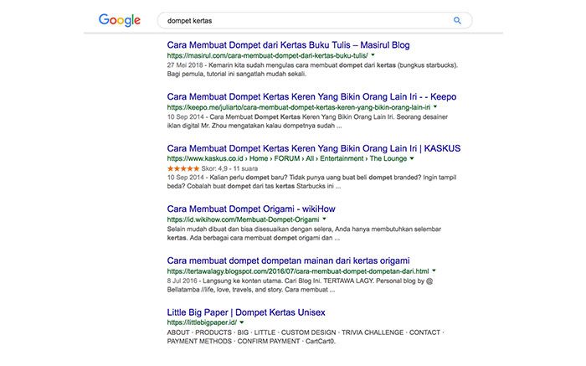Click the Google logo
This screenshot has height=366, width=586.
tap(120, 20)
